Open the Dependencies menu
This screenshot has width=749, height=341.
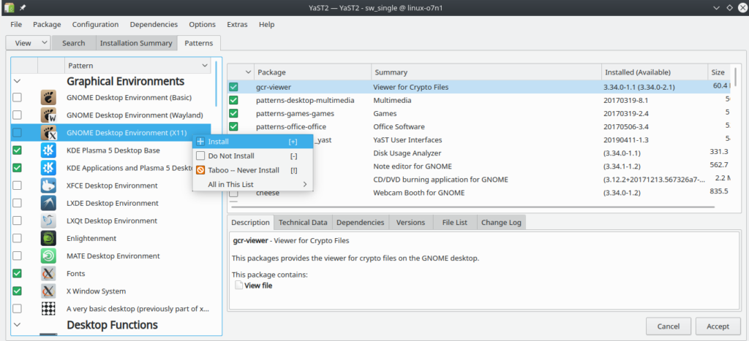pos(154,24)
